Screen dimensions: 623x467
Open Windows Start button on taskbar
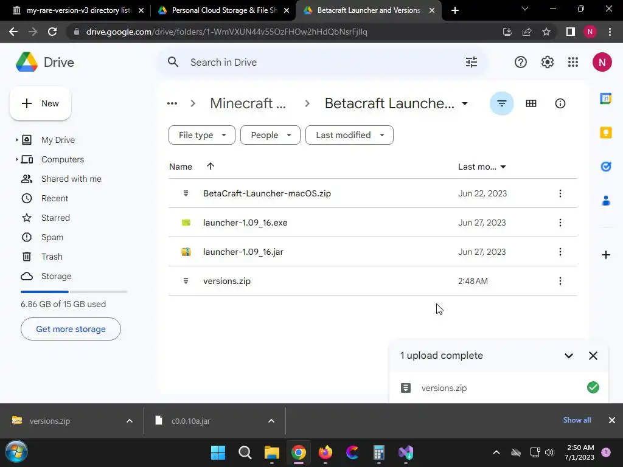218,452
